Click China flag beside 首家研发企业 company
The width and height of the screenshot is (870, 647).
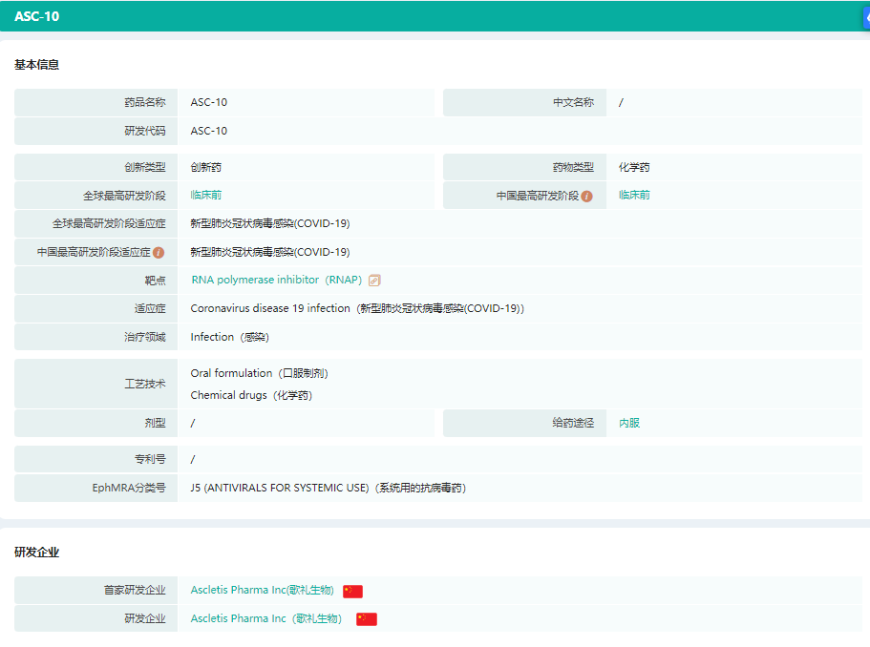click(352, 591)
